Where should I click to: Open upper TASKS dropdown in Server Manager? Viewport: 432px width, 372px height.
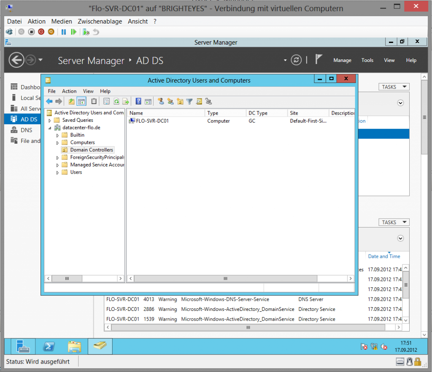point(394,87)
